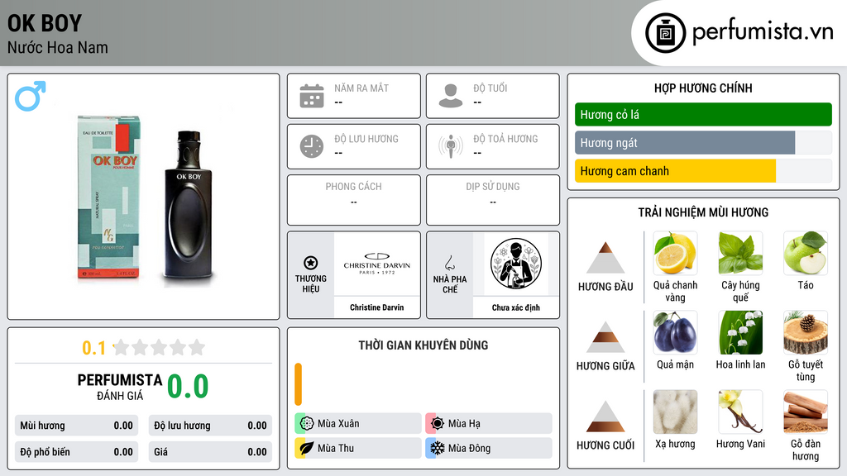Click the Chưa xác định perfumer image

516,264
